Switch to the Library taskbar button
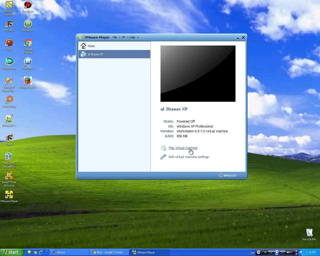This screenshot has width=320, height=256. (x=69, y=252)
